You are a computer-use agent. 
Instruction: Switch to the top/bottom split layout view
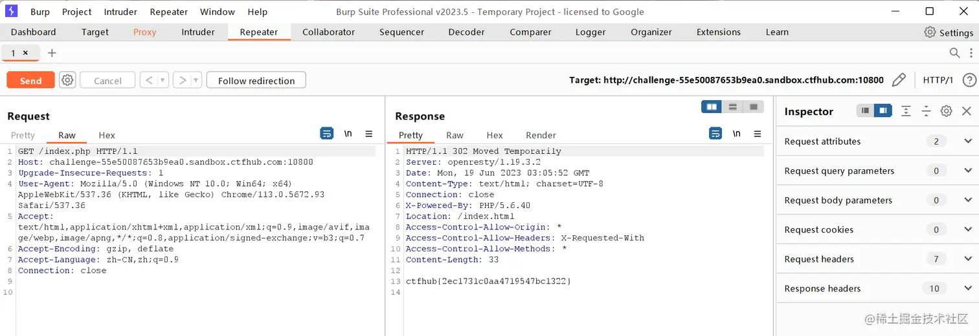click(732, 107)
